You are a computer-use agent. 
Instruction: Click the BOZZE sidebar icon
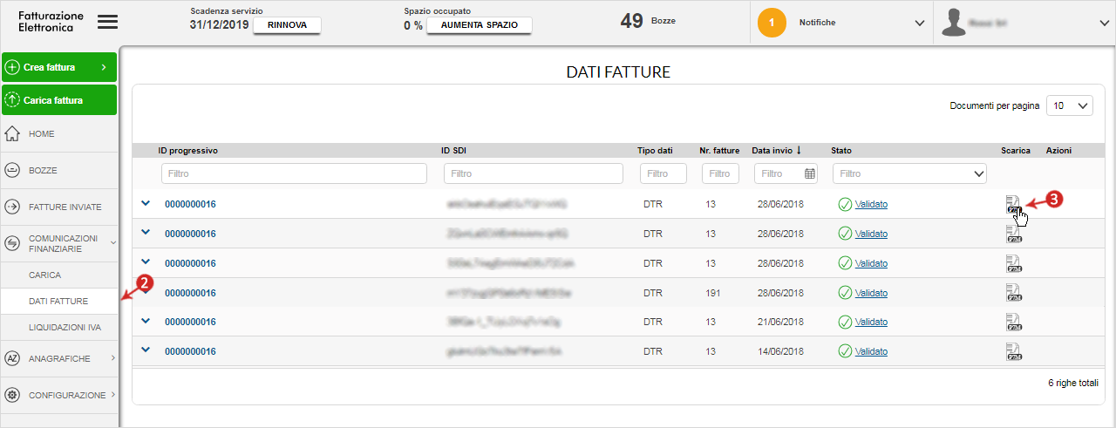click(12, 171)
